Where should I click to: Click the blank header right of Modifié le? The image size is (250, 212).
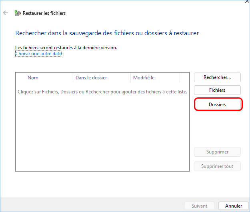184,78
